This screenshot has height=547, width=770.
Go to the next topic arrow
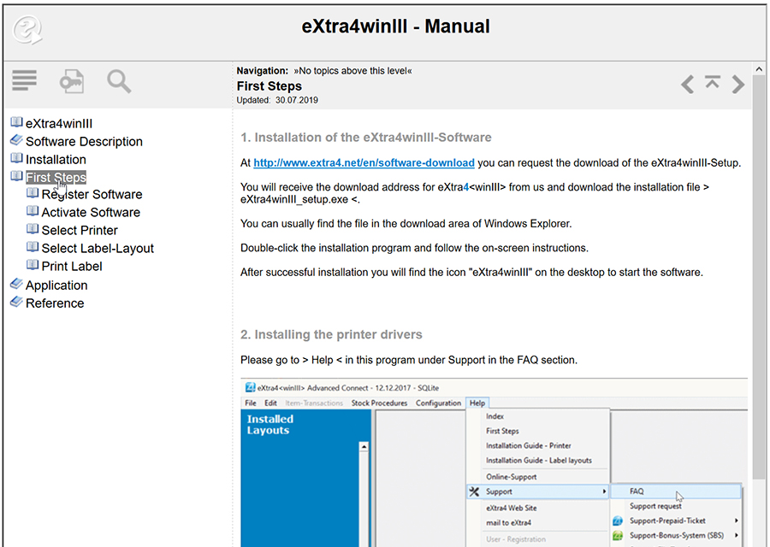click(737, 84)
